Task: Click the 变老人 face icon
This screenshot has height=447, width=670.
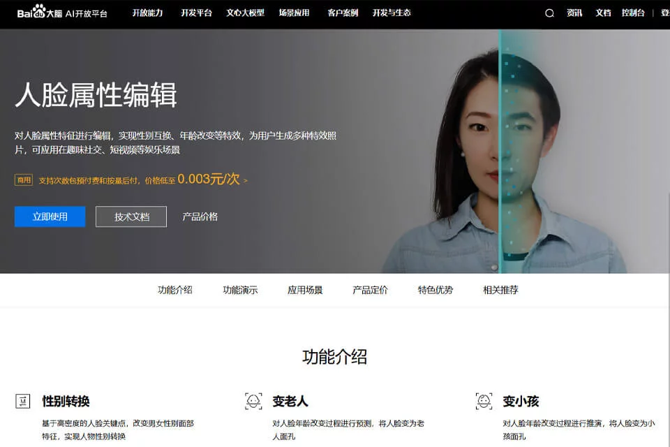Action: pos(253,401)
